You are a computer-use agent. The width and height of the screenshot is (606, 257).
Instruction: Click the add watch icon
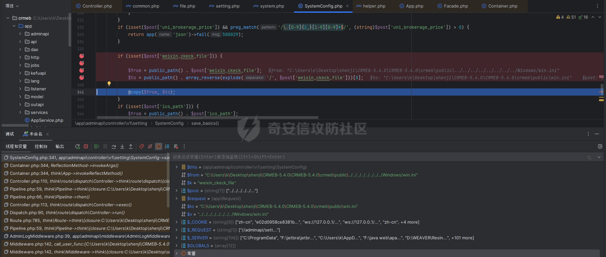pyautogui.click(x=176, y=146)
